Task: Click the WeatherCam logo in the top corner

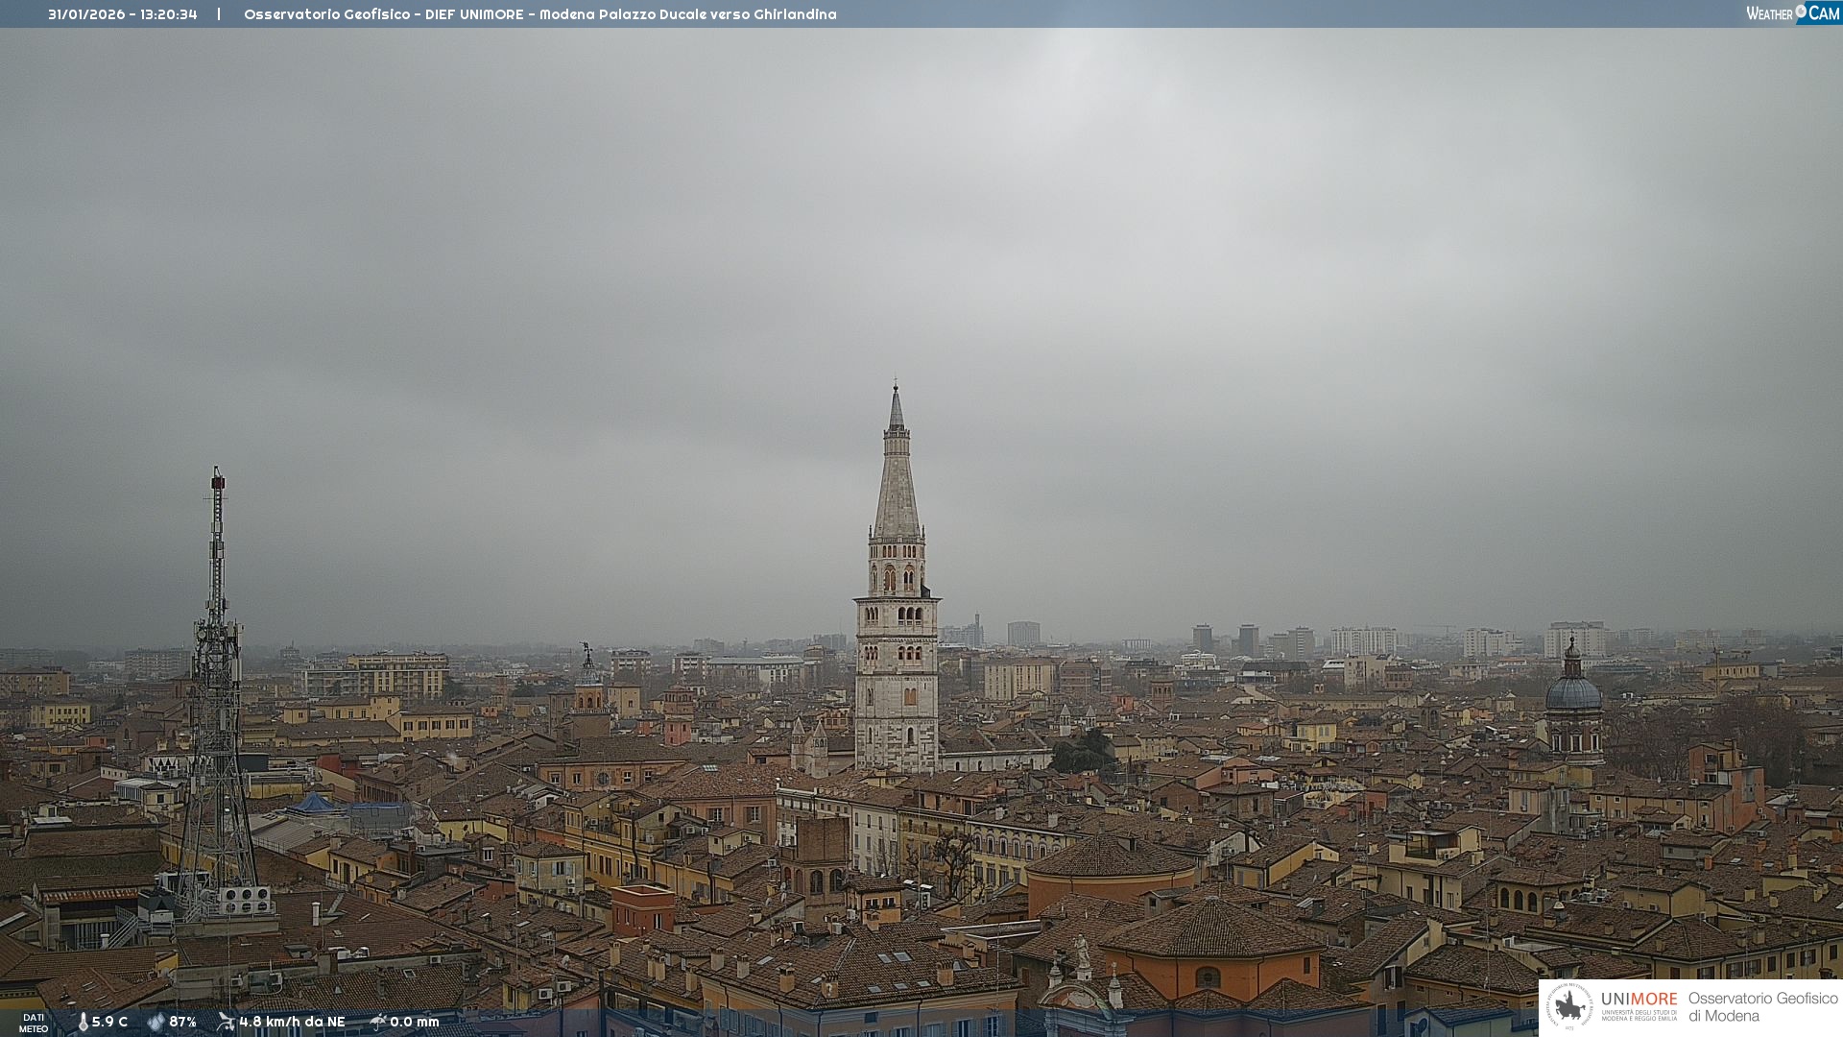Action: point(1792,13)
